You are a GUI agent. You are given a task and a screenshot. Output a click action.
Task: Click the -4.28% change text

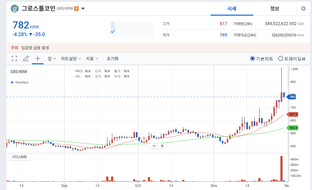[x=20, y=34]
